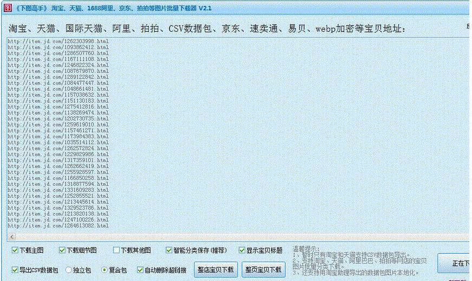Click the URL line ending 1202730735.html
This screenshot has height=281, width=472.
[x=58, y=118]
